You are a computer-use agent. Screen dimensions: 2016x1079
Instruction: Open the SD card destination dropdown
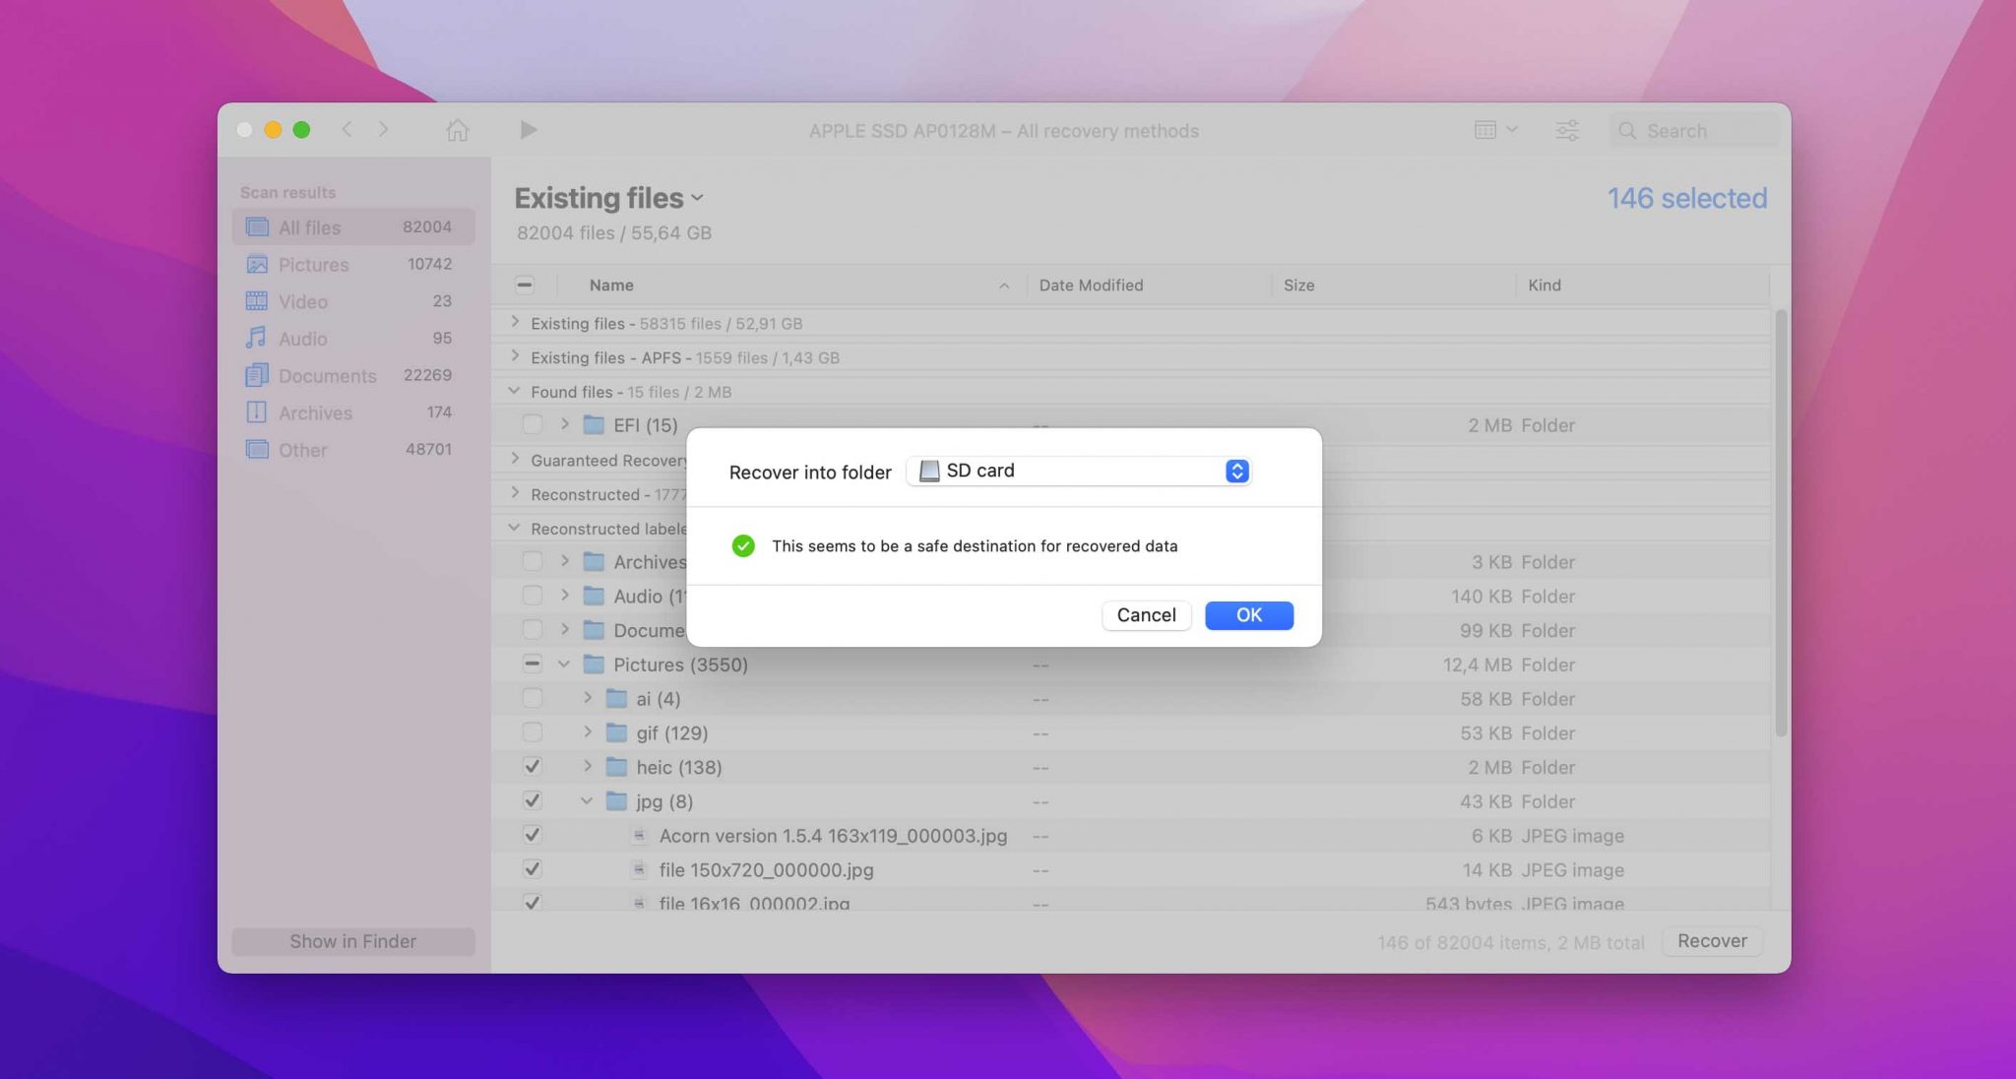point(1233,470)
